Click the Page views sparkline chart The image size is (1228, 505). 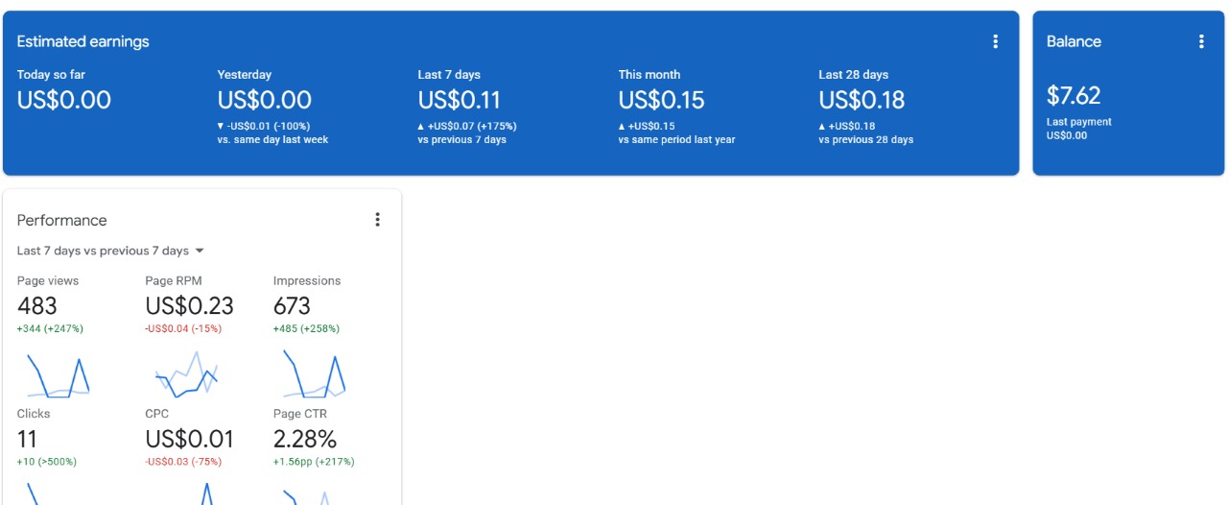(59, 374)
